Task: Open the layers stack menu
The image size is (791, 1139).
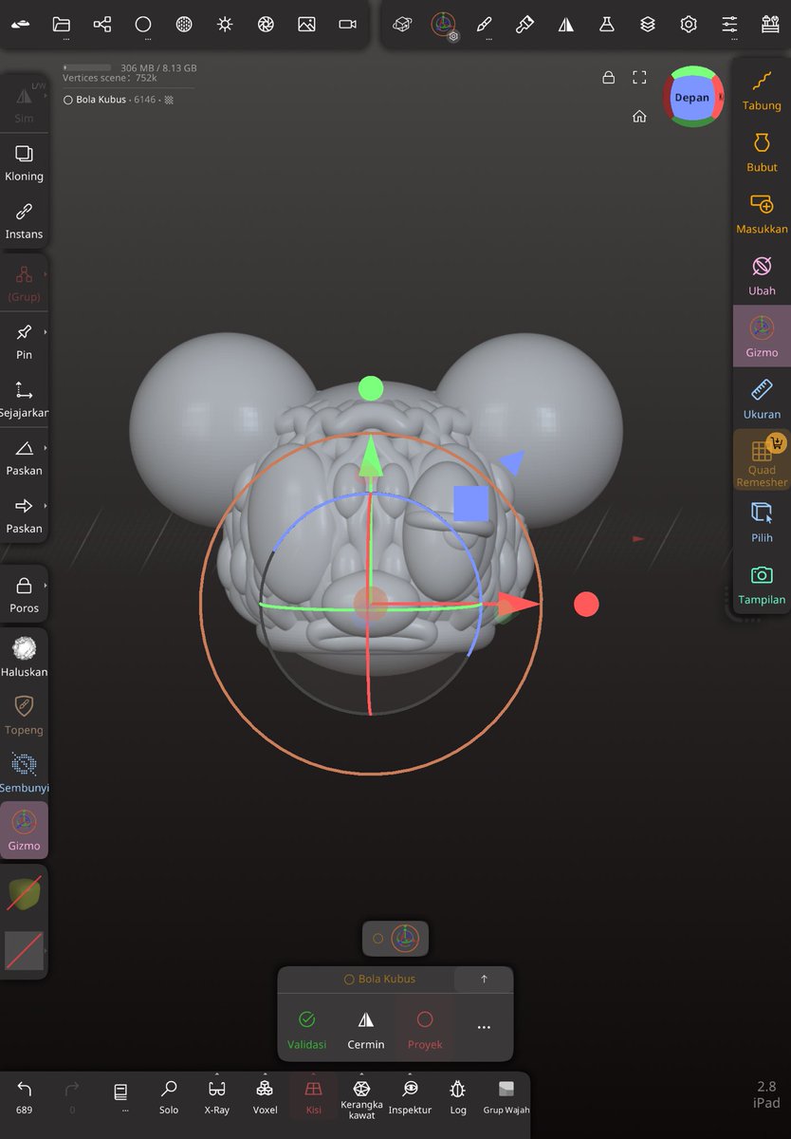Action: pos(648,25)
